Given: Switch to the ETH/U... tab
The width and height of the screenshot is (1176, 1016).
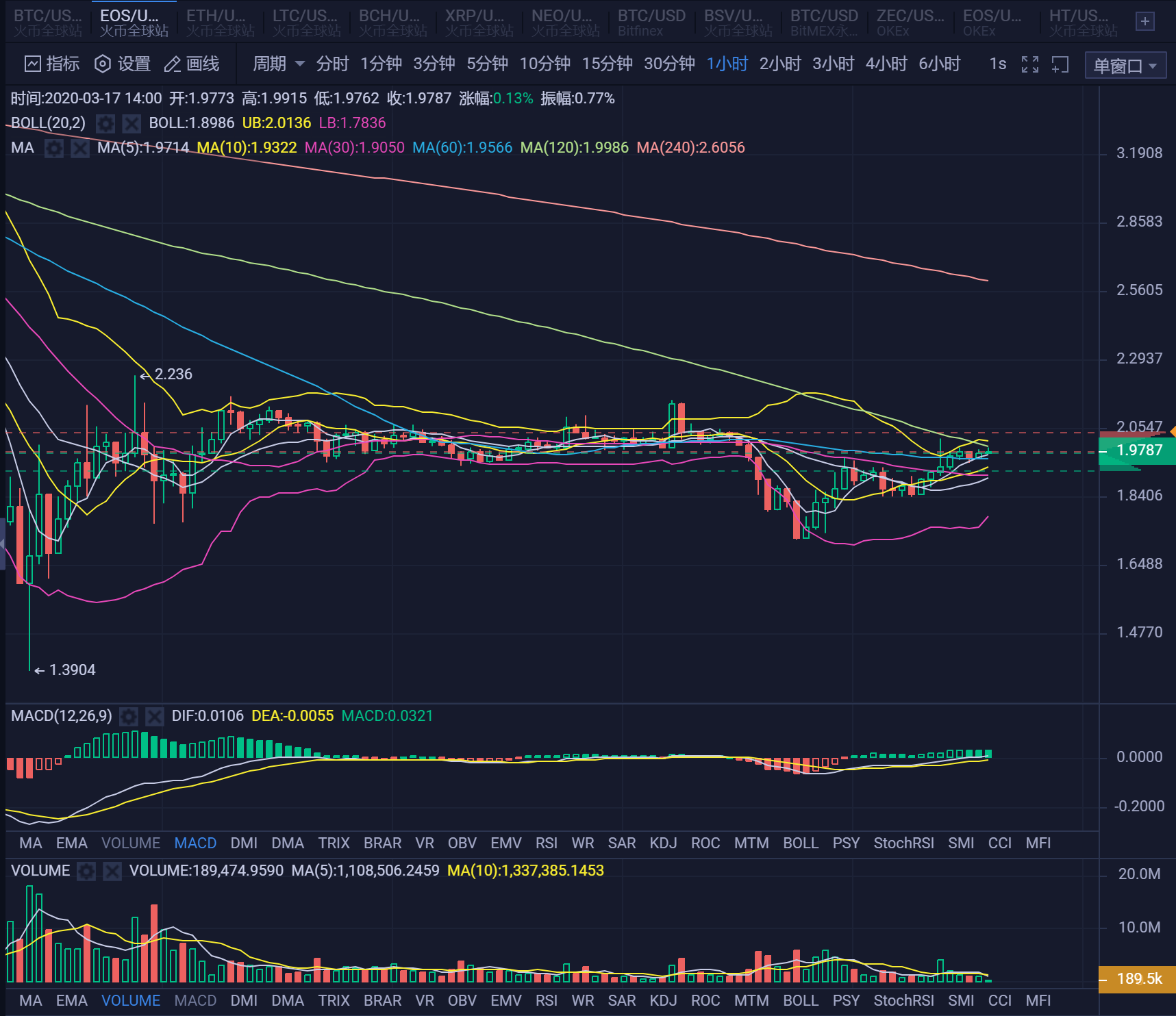Looking at the screenshot, I should tap(220, 22).
